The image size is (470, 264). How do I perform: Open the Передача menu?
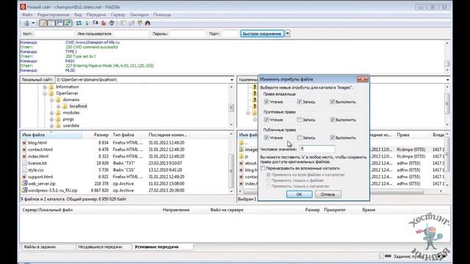96,15
